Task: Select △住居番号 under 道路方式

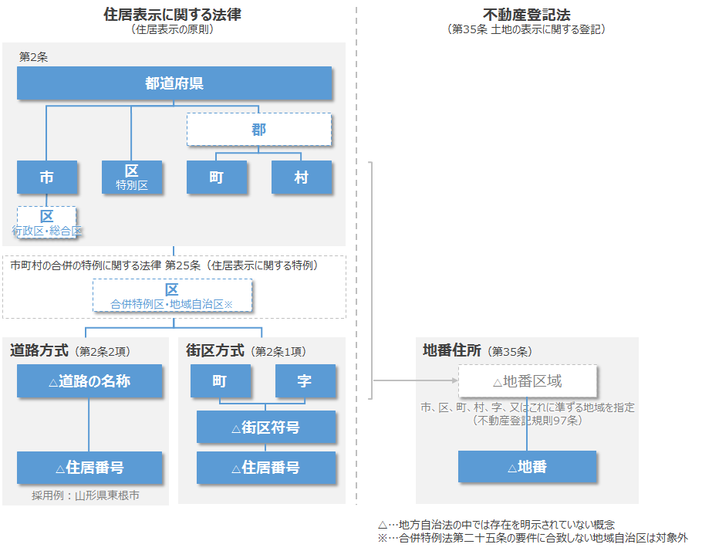Action: pos(89,468)
